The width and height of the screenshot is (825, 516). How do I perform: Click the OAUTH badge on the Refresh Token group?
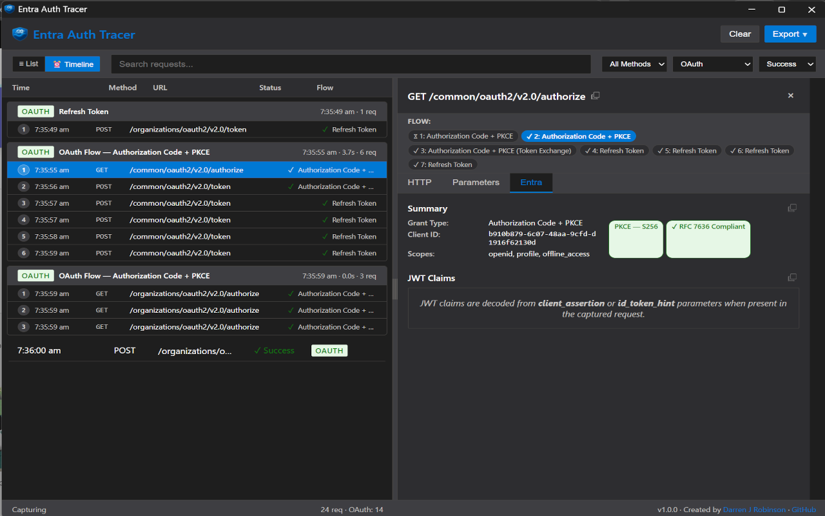point(35,112)
